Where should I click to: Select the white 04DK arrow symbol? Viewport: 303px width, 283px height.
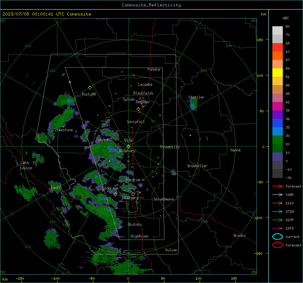tap(277, 195)
